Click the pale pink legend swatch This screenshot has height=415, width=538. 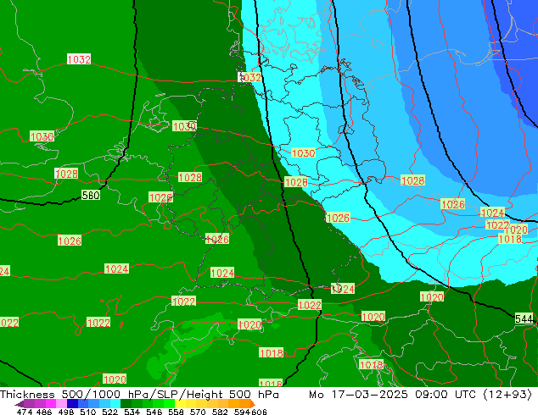click(x=61, y=403)
